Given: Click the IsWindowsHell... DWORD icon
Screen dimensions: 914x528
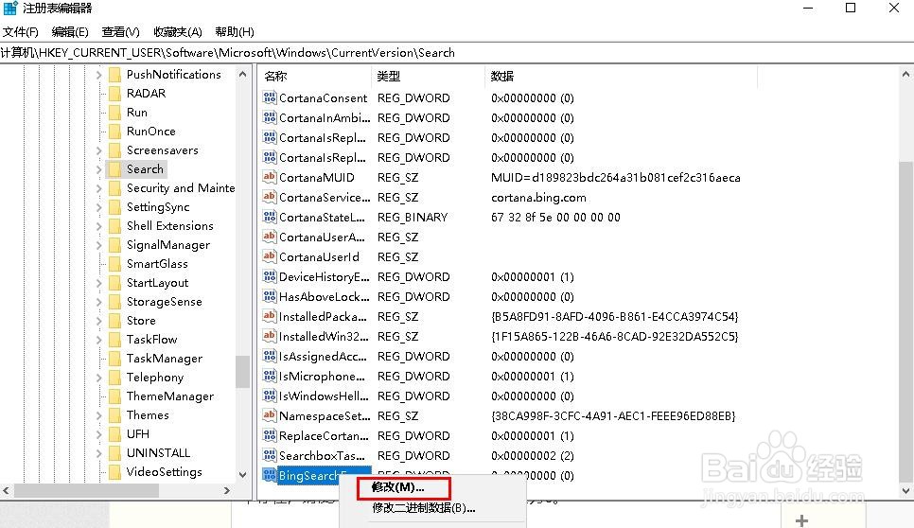Looking at the screenshot, I should [x=270, y=396].
